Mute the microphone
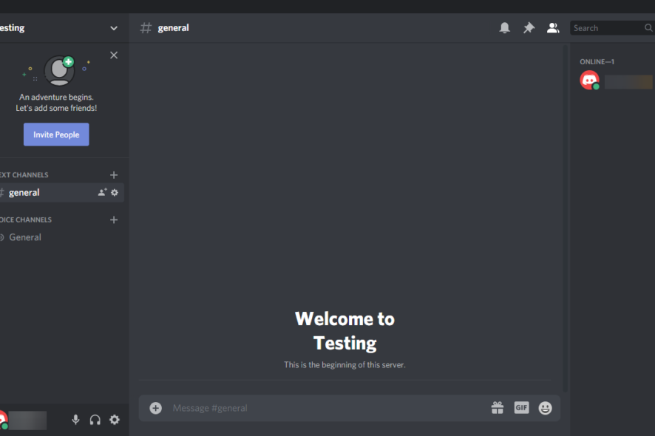 click(x=75, y=420)
